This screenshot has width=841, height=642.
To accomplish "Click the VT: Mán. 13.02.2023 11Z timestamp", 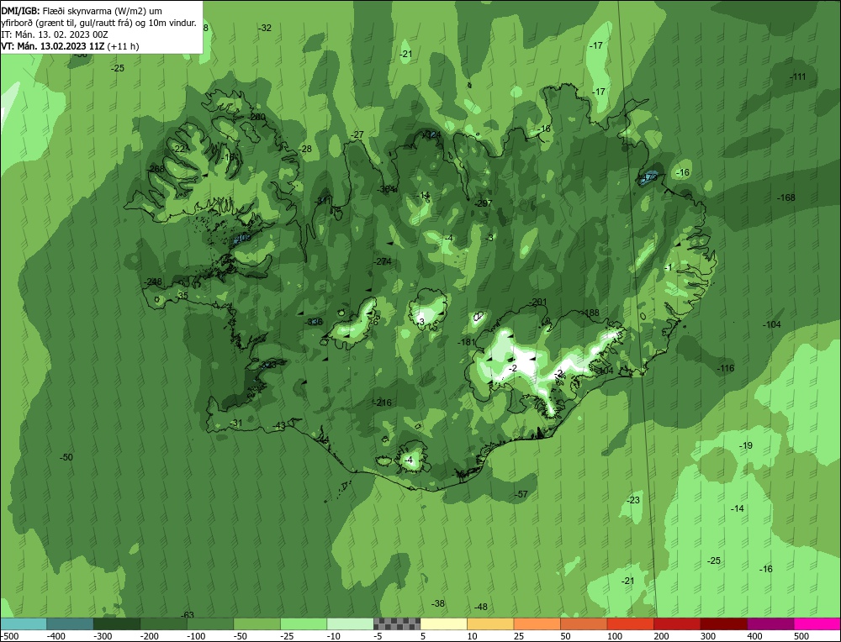I will click(52, 46).
